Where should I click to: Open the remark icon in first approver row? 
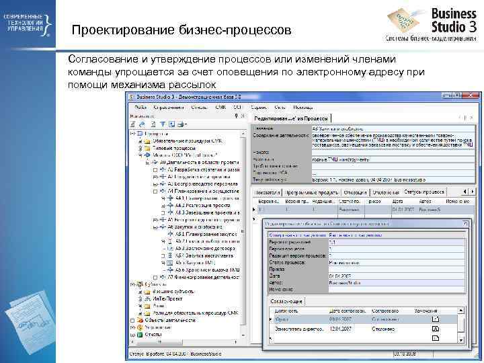(436, 319)
